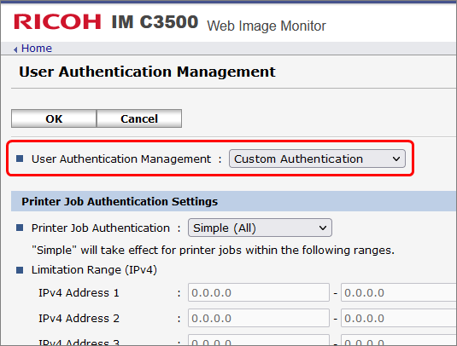Select the IPv4 Address 1 start field
Viewport: 457px width, 346px height.
(259, 292)
